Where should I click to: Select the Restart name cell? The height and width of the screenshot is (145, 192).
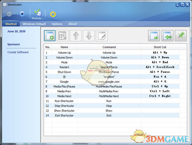(64, 67)
